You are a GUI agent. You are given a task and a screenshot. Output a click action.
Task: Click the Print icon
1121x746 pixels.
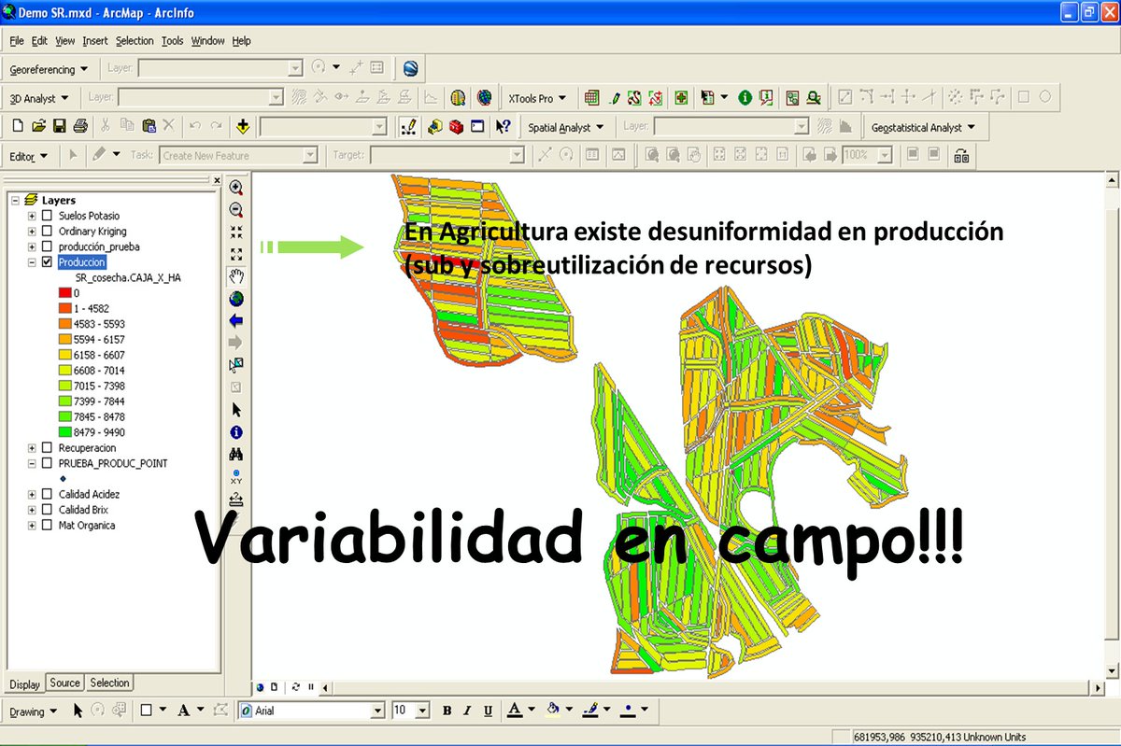pos(80,126)
